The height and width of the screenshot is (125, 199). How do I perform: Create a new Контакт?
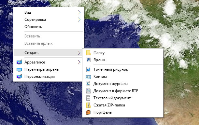point(123,76)
